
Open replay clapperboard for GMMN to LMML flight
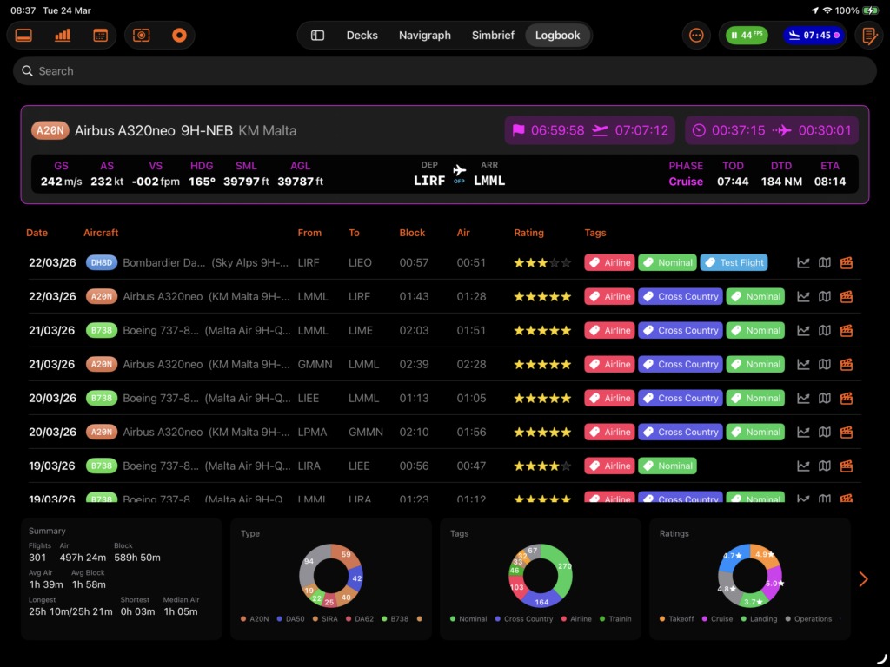click(846, 365)
